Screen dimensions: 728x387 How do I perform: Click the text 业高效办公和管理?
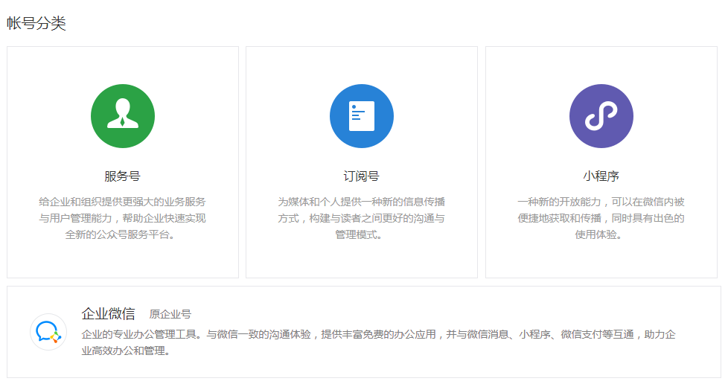[x=126, y=351]
